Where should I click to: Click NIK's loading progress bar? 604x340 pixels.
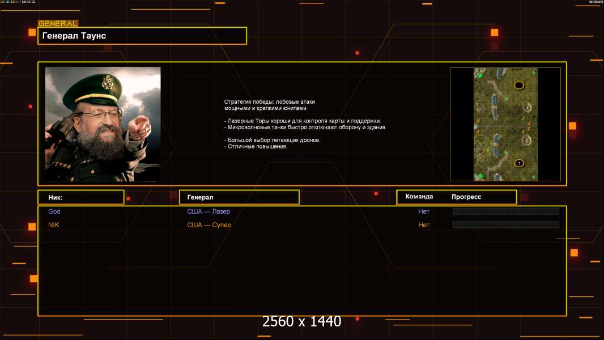tap(506, 224)
